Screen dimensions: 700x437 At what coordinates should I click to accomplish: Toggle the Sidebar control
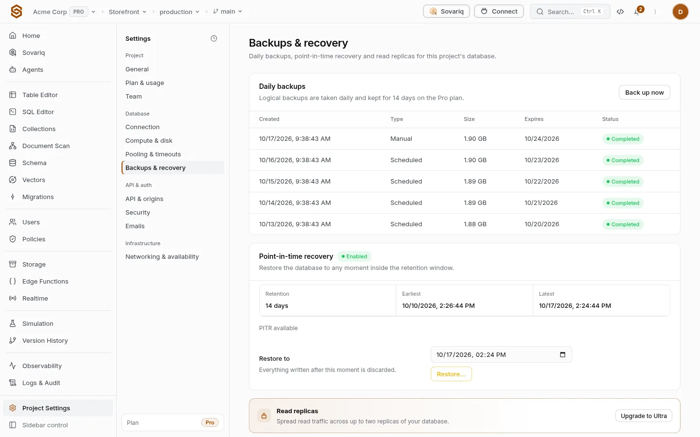pos(58,425)
